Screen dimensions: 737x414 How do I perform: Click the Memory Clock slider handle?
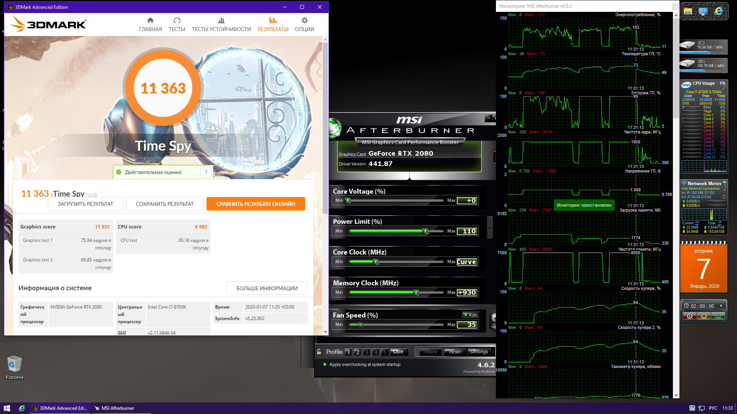tap(416, 292)
